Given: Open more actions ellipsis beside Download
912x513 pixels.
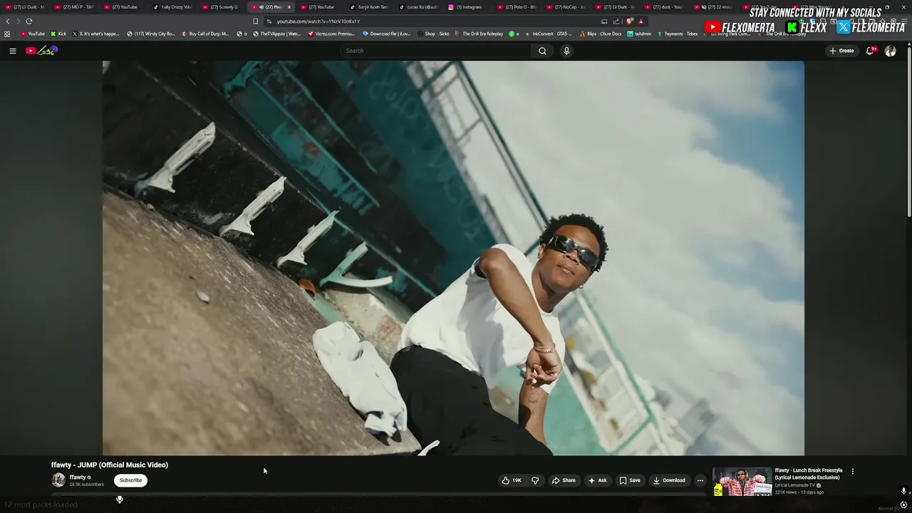Looking at the screenshot, I should [700, 480].
